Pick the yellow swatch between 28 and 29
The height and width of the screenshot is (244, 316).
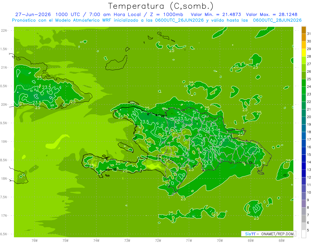pyautogui.click(x=304, y=53)
